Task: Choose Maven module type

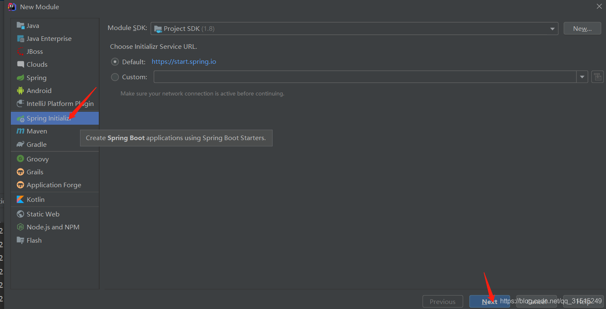Action: pos(55,131)
